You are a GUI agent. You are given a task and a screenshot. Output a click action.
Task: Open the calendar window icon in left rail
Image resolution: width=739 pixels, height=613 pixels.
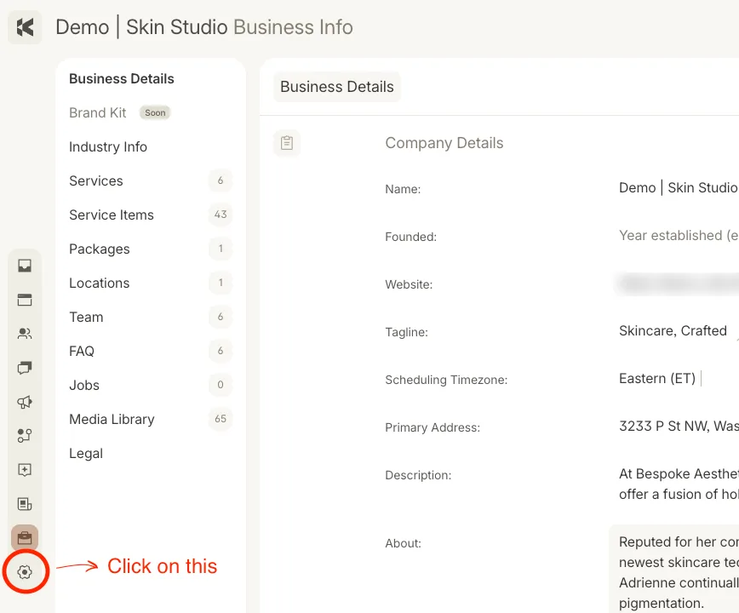tap(25, 300)
